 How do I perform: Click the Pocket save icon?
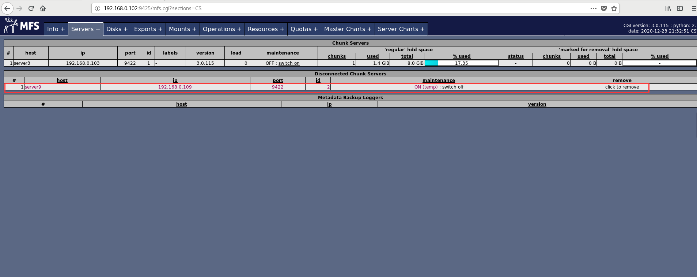tap(604, 8)
